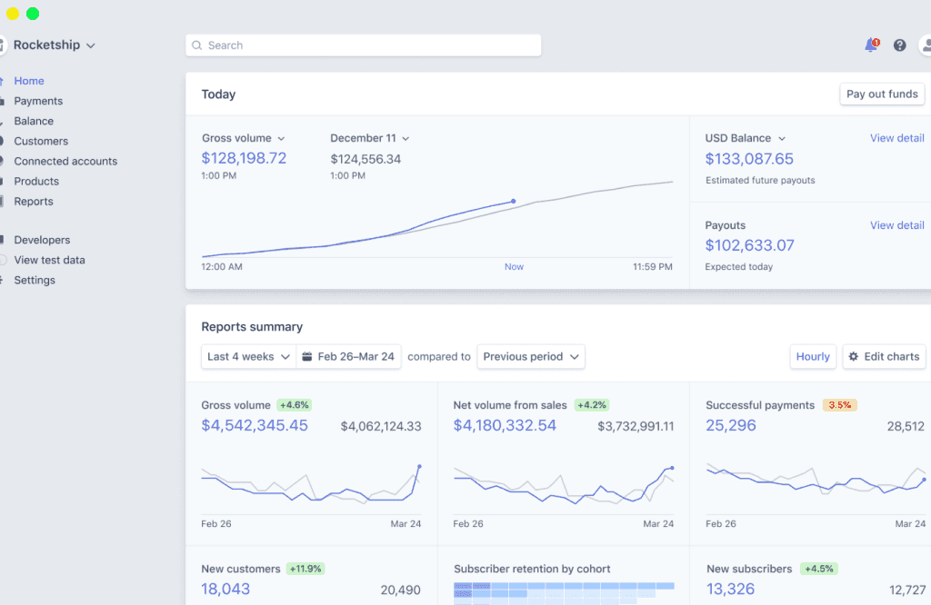
Task: Click the notifications bell icon
Action: tap(870, 45)
